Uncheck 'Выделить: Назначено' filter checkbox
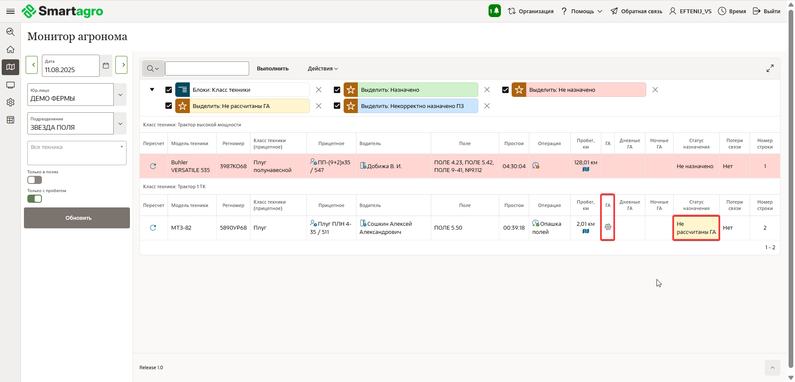This screenshot has width=795, height=382. coord(337,90)
